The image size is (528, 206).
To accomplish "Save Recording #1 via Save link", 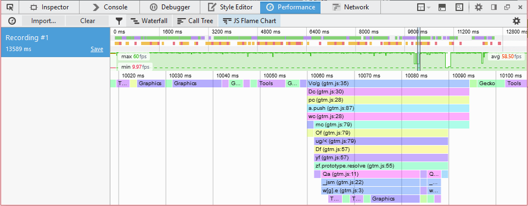I will coord(97,49).
